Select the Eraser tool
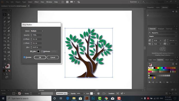 (9, 31)
